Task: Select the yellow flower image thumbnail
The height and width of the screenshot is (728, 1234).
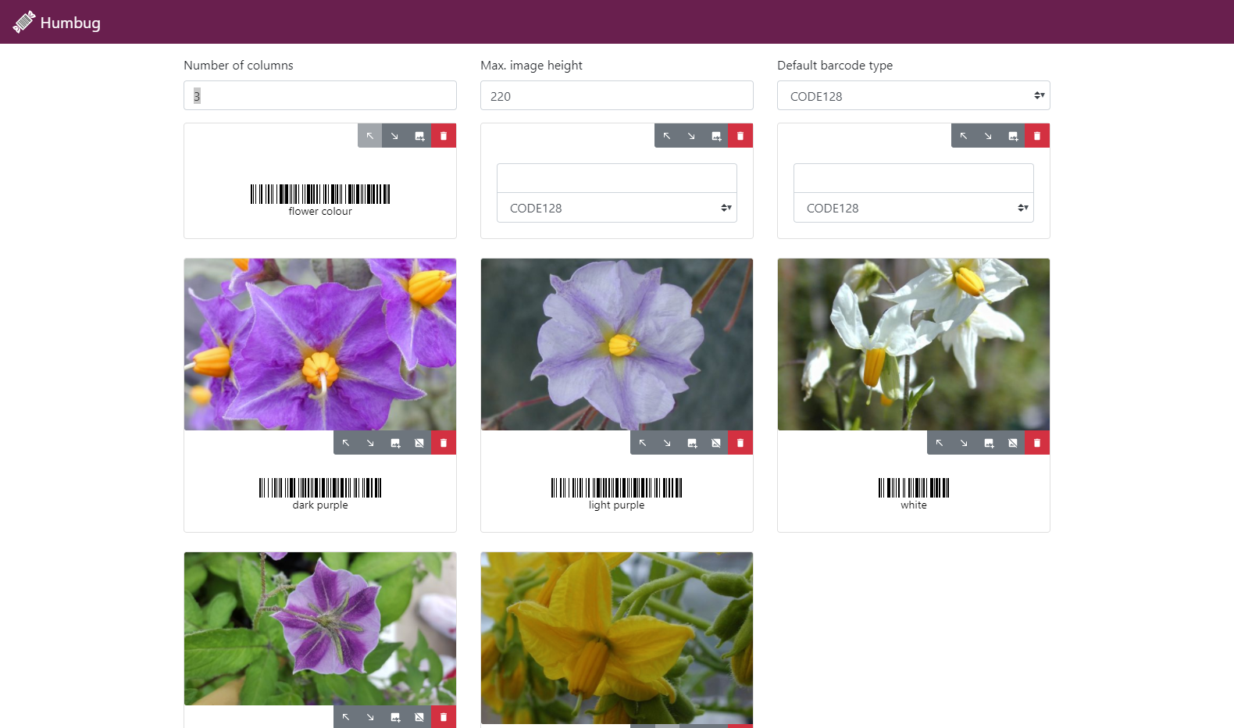Action: pos(616,637)
